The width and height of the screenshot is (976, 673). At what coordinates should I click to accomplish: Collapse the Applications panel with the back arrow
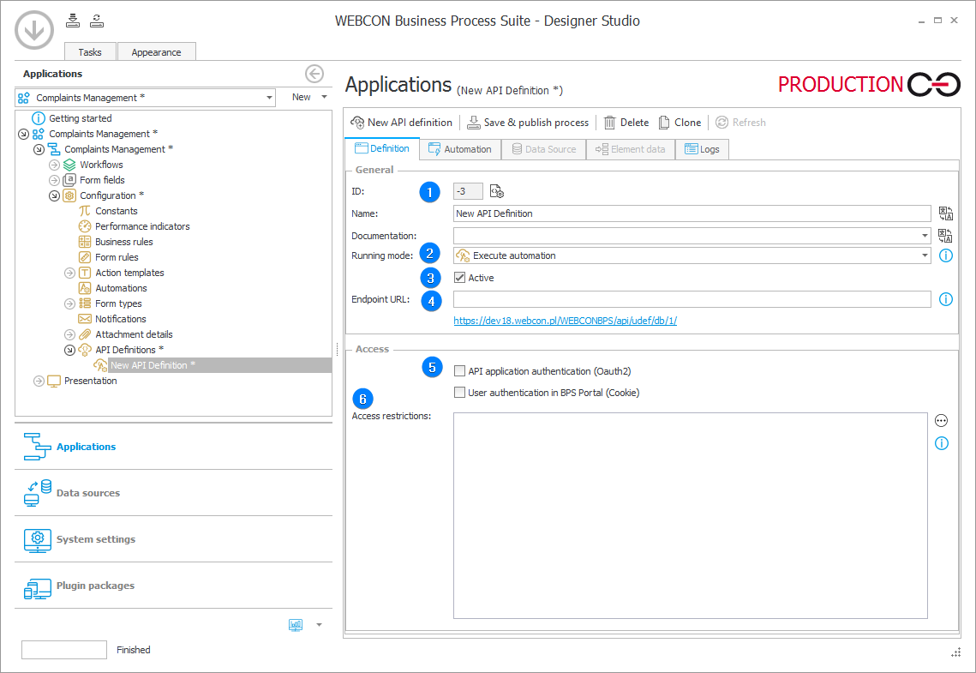(314, 74)
